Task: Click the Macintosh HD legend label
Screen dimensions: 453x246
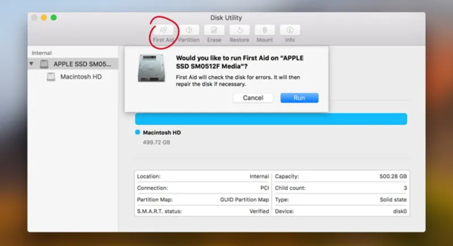Action: (162, 133)
